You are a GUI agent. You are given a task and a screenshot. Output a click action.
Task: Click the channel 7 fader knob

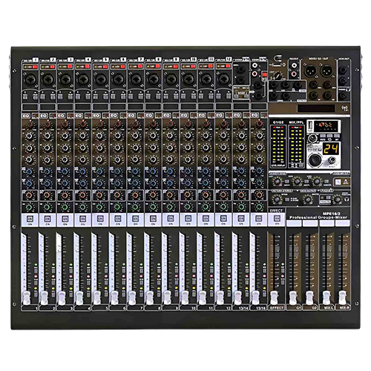pyautogui.click(x=132, y=298)
